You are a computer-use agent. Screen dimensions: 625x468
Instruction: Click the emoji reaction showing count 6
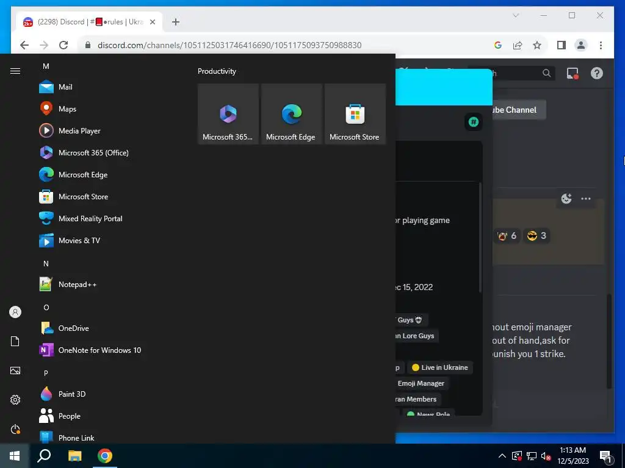[506, 236]
